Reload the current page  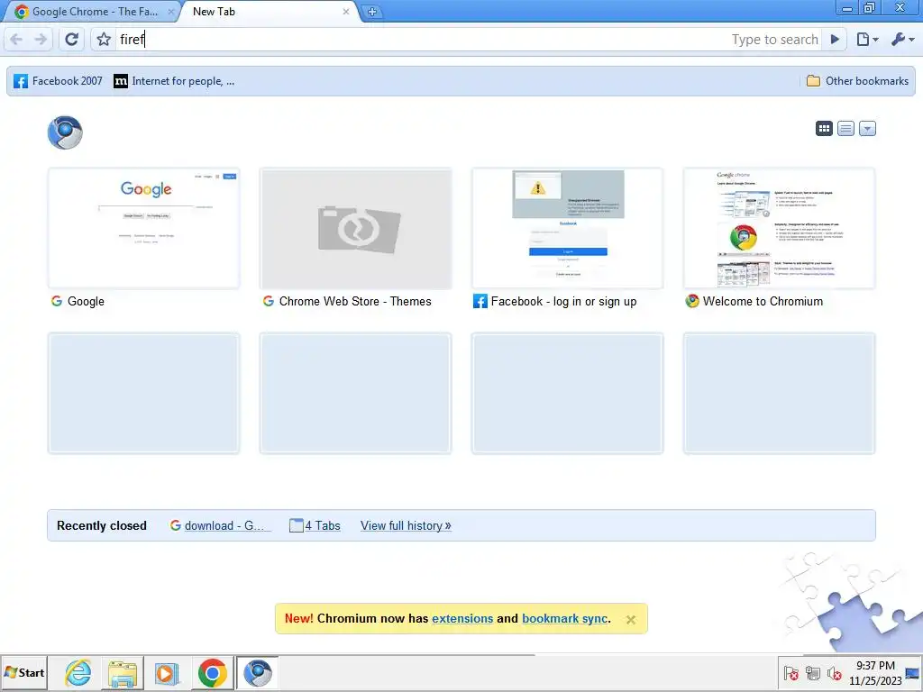click(x=72, y=40)
